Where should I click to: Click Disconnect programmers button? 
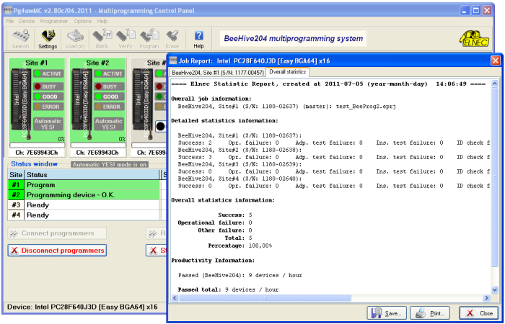57,251
